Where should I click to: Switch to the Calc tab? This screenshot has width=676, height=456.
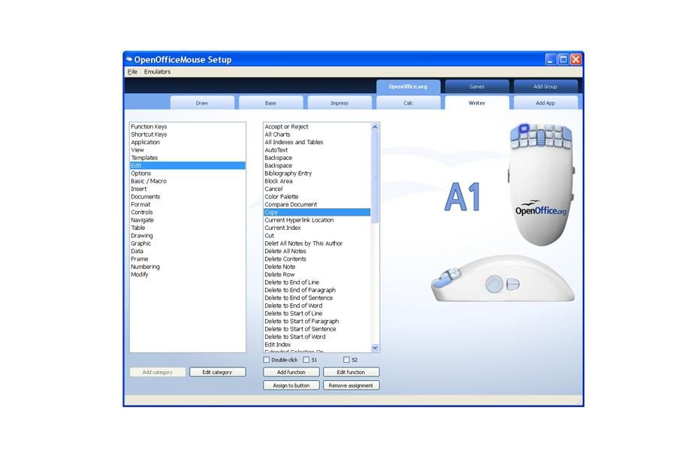pos(408,103)
